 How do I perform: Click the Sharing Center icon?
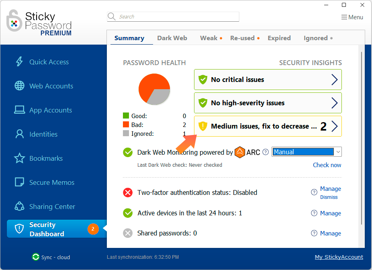(19, 207)
